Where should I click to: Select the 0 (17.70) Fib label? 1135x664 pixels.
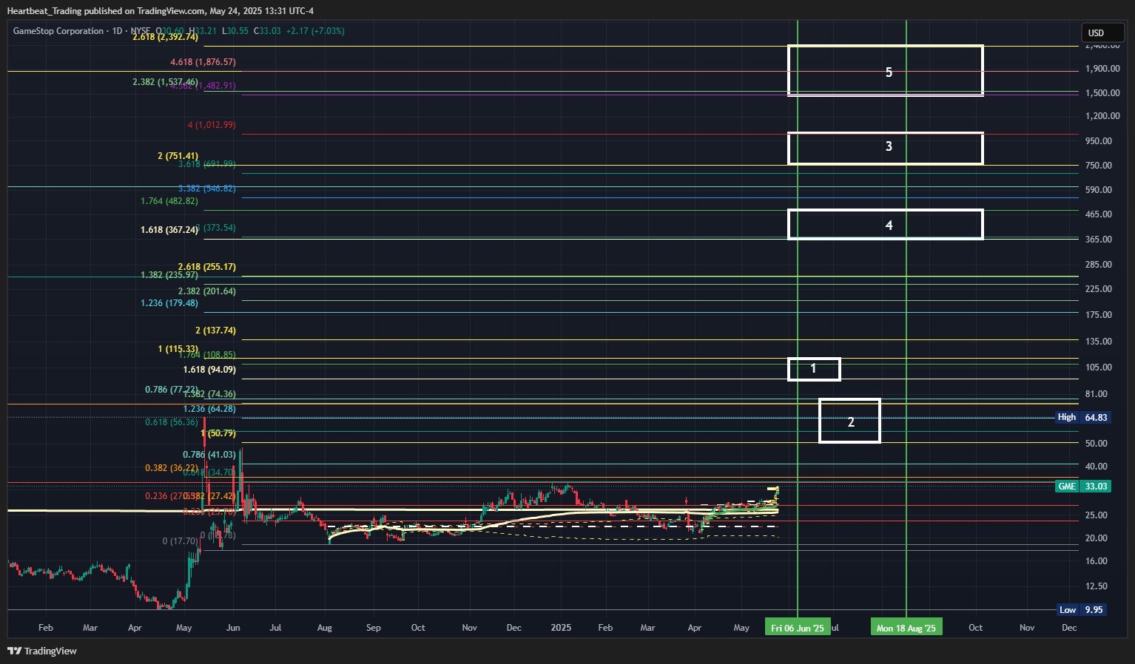point(181,541)
